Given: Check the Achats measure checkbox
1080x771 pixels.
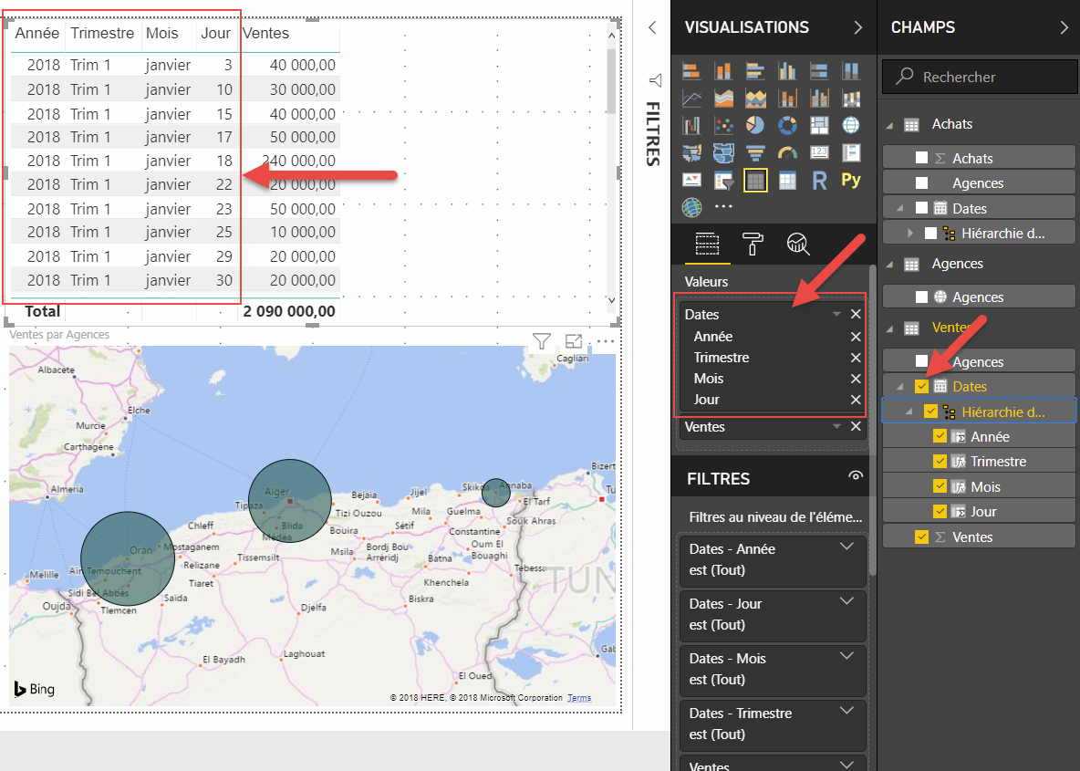Looking at the screenshot, I should pos(921,158).
